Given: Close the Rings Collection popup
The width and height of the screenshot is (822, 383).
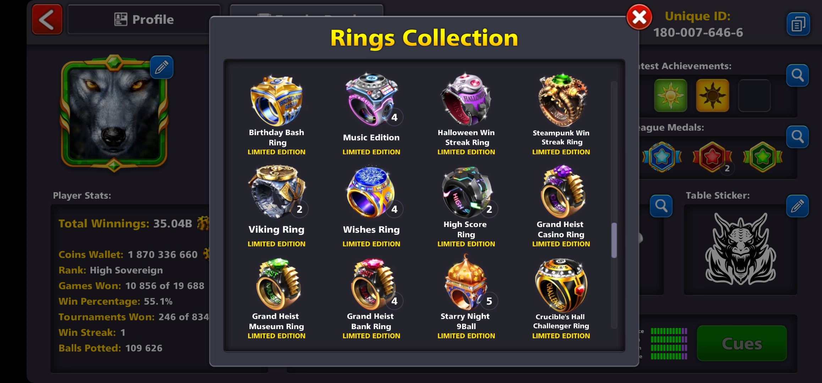Looking at the screenshot, I should (639, 17).
